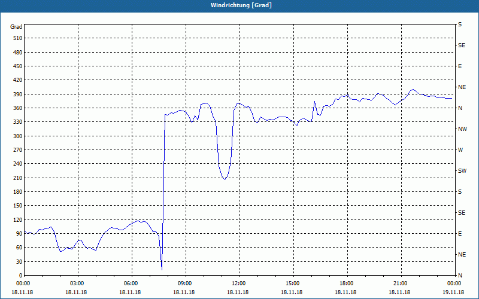Click the N compass label level with 360
This screenshot has width=479, height=299.
[x=460, y=108]
